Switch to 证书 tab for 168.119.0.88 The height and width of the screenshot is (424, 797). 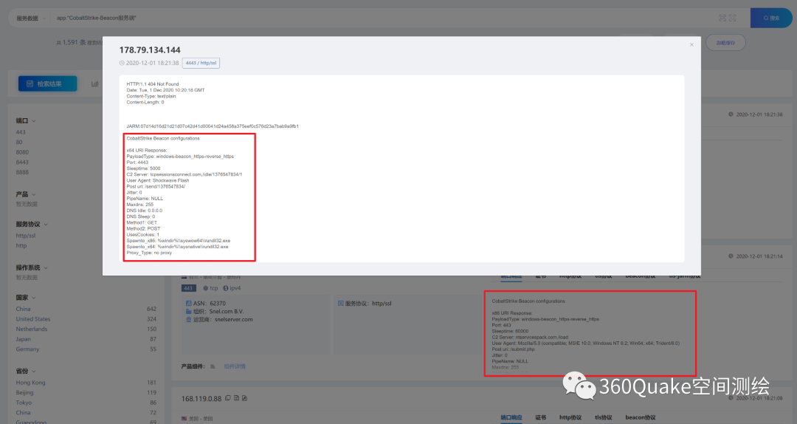pyautogui.click(x=540, y=417)
